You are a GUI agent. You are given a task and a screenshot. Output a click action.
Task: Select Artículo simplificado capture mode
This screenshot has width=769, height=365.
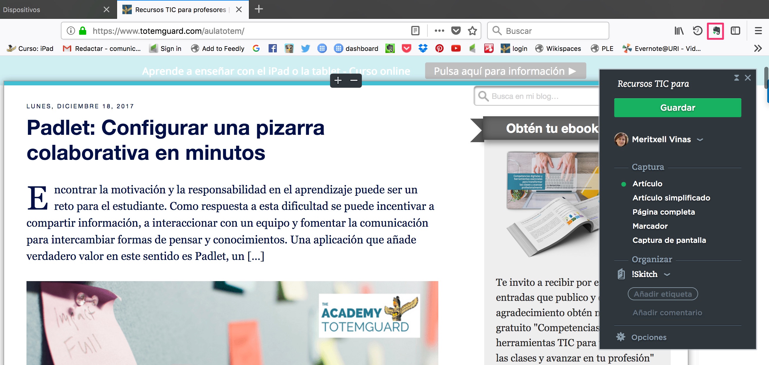671,198
